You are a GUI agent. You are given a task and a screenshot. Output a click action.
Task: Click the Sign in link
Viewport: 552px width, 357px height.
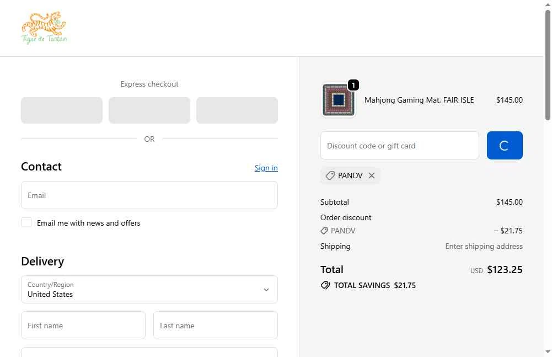pos(266,168)
